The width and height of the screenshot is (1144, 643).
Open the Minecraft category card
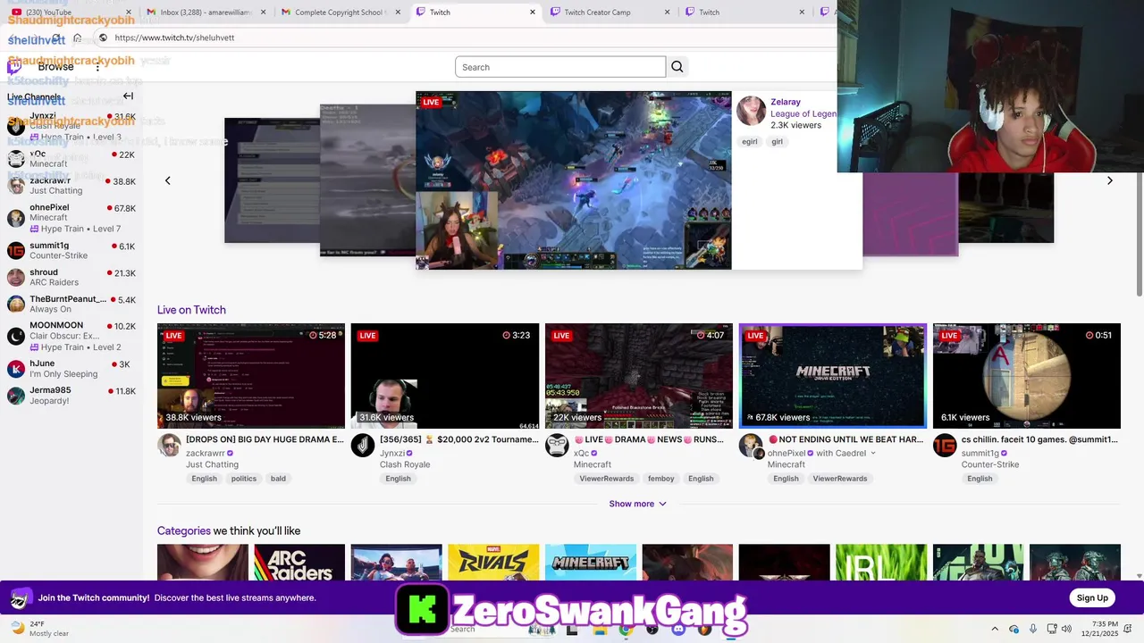coord(591,563)
